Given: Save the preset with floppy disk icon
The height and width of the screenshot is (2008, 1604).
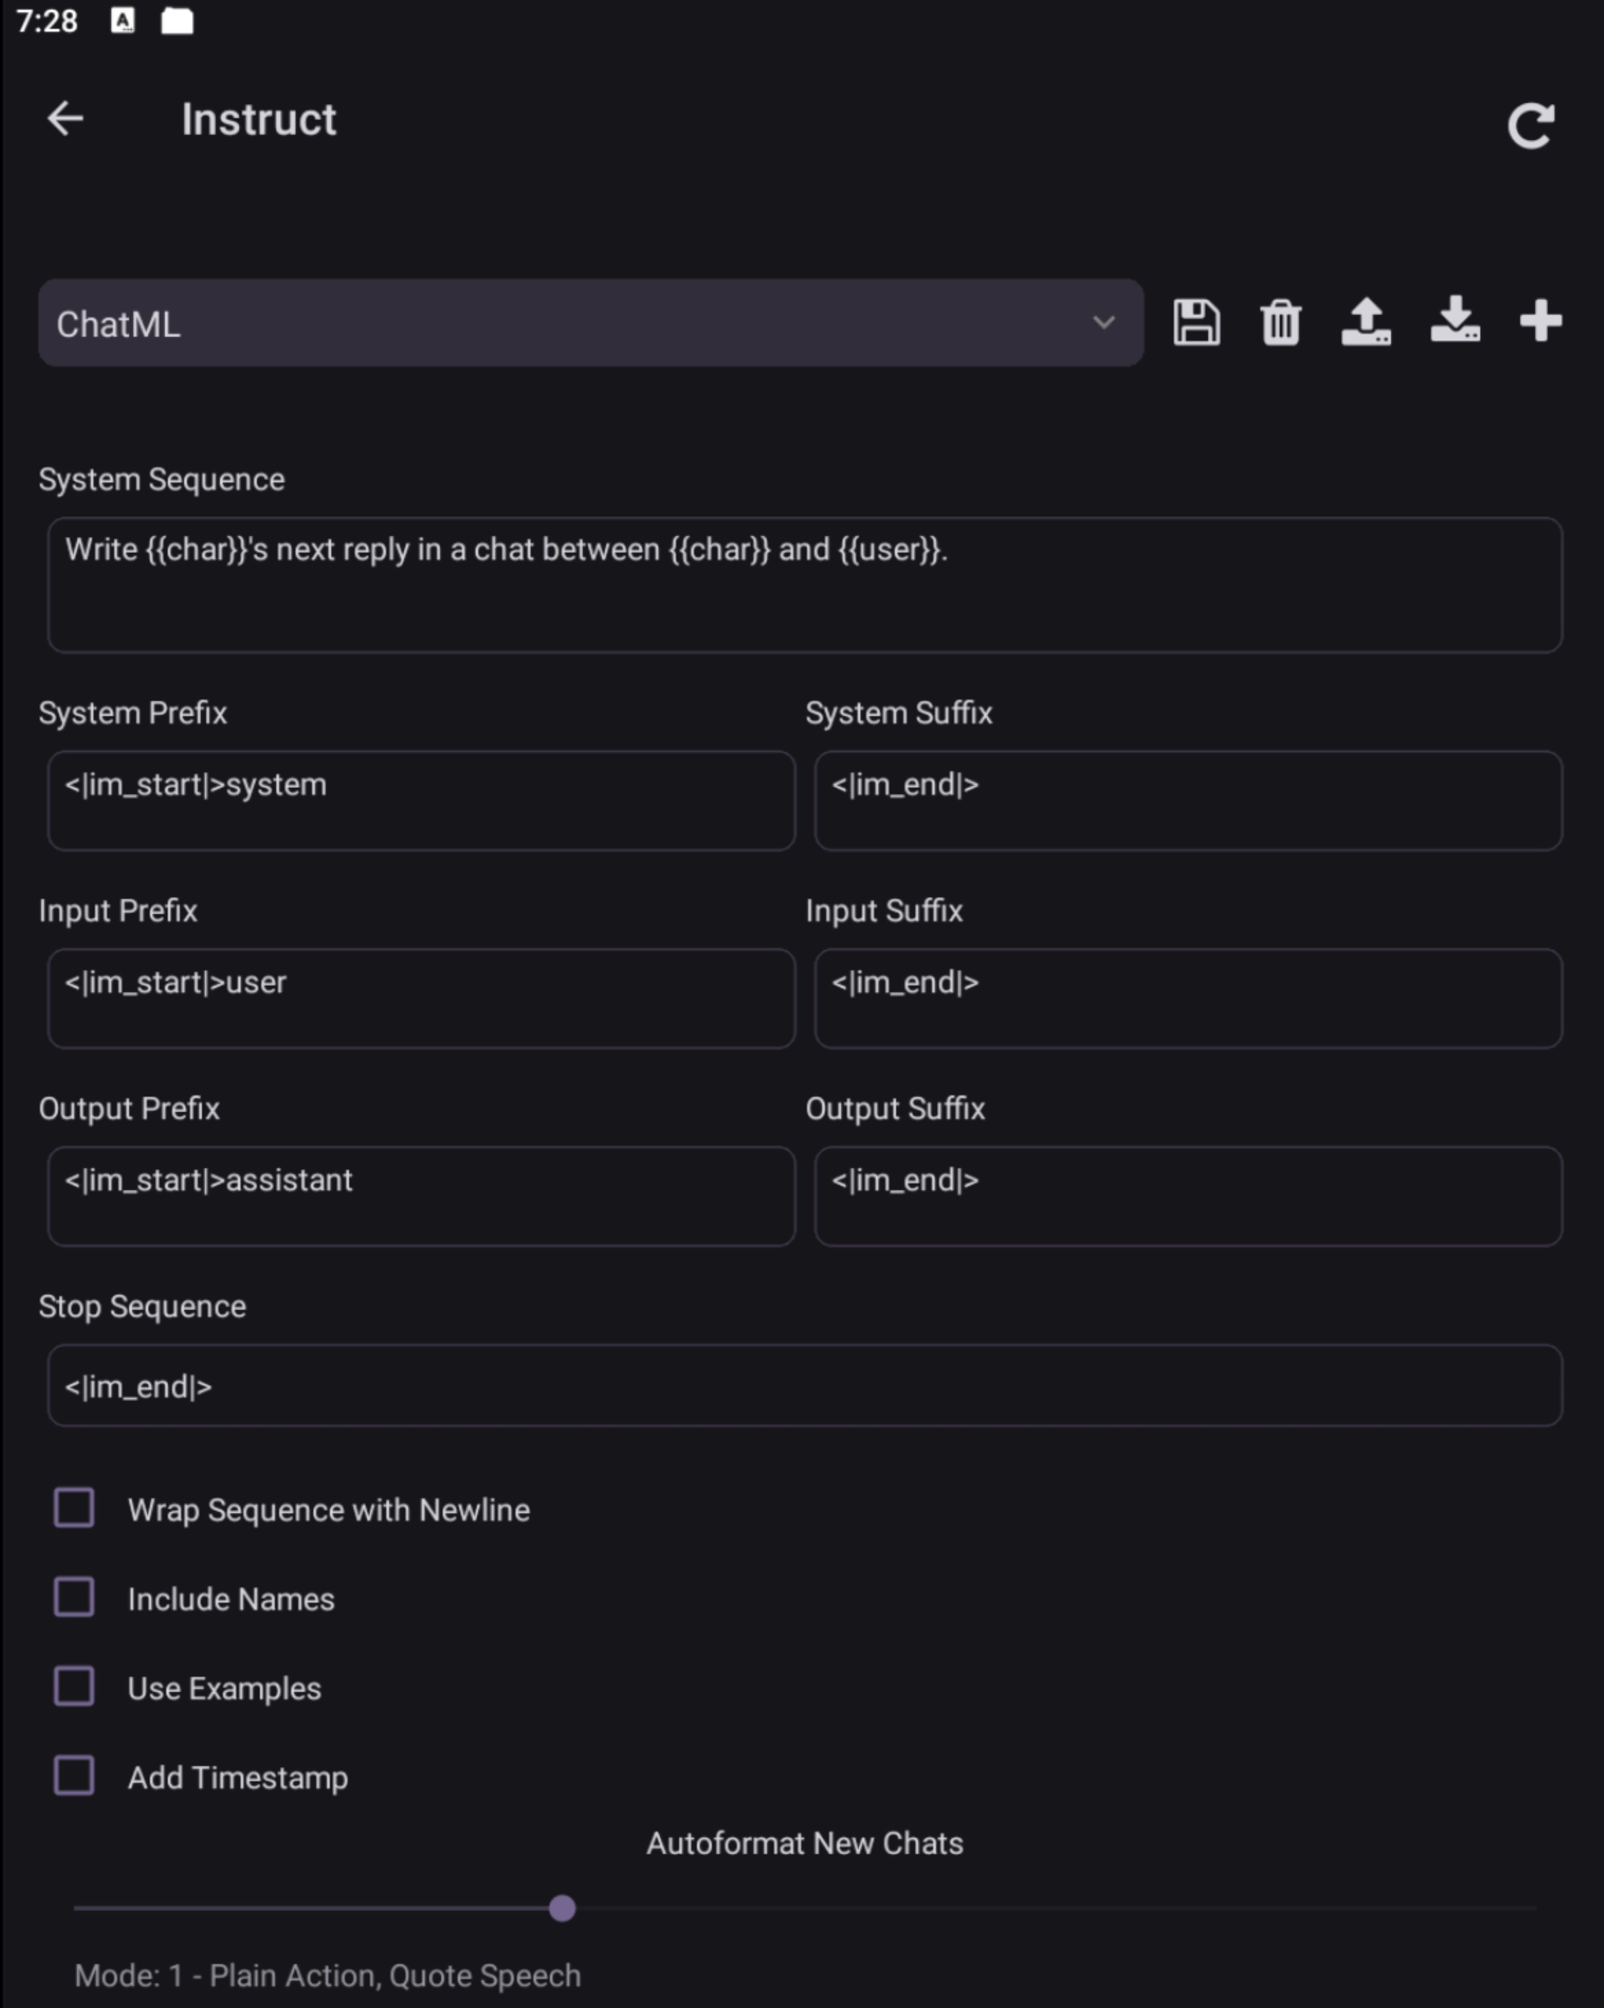Looking at the screenshot, I should [x=1196, y=322].
